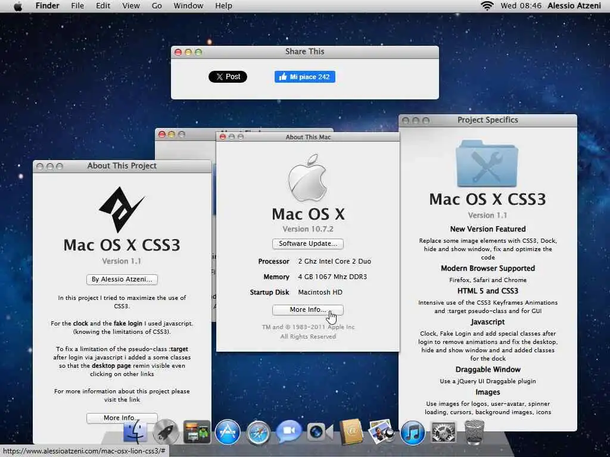
Task: Click the Javascript heading in Project Specifics
Action: click(487, 322)
